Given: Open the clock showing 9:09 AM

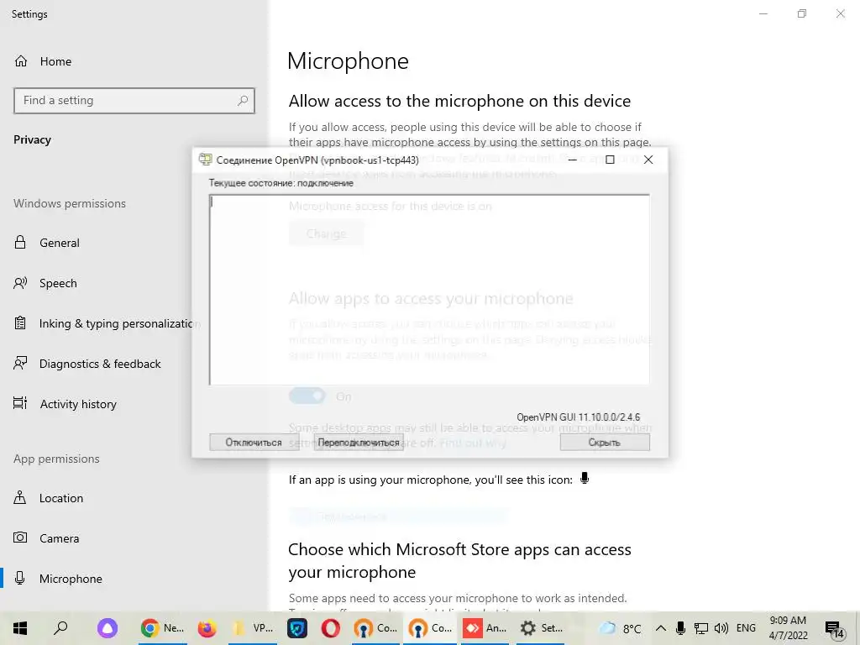Looking at the screenshot, I should coord(788,628).
